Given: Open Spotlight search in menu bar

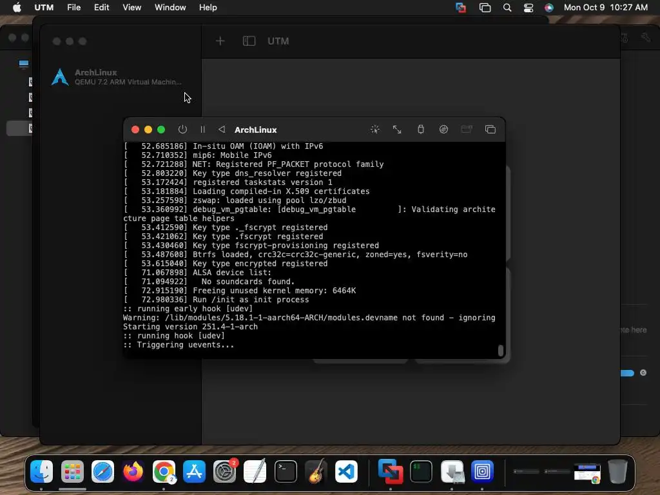Looking at the screenshot, I should (507, 8).
